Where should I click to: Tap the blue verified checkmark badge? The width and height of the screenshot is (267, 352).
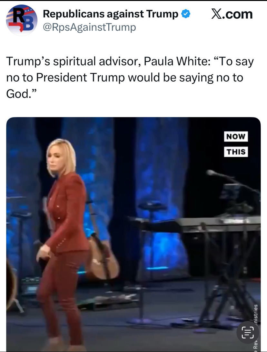(x=185, y=14)
